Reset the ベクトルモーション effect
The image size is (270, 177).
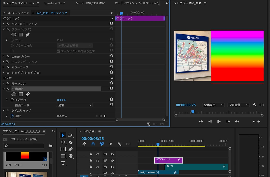pyautogui.click(x=112, y=23)
